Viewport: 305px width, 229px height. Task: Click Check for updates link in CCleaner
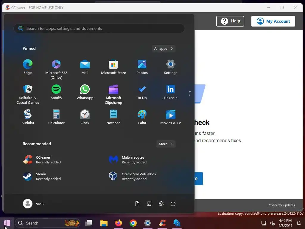(282, 205)
